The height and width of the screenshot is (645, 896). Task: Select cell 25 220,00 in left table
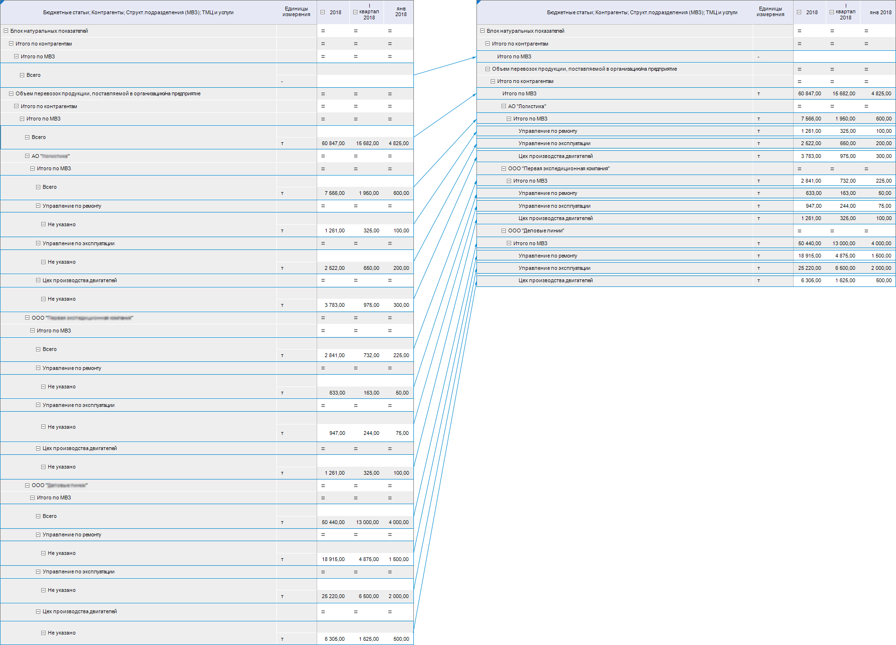pyautogui.click(x=333, y=597)
